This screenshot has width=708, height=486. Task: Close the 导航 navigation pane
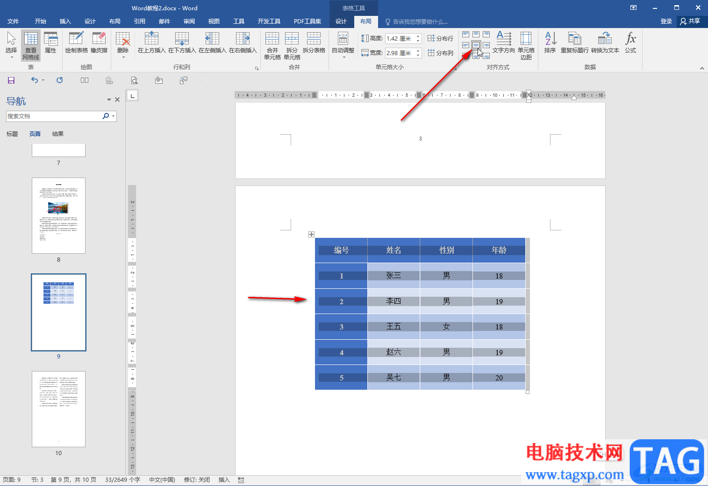[117, 100]
